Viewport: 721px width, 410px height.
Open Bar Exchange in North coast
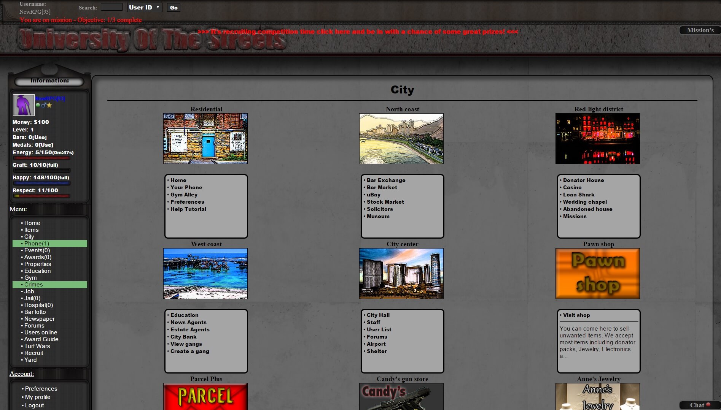(x=386, y=180)
